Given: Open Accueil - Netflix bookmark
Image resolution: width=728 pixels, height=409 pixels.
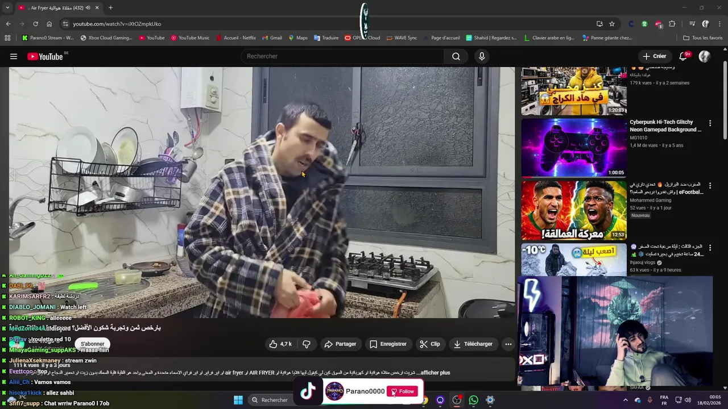Looking at the screenshot, I should click(x=235, y=38).
